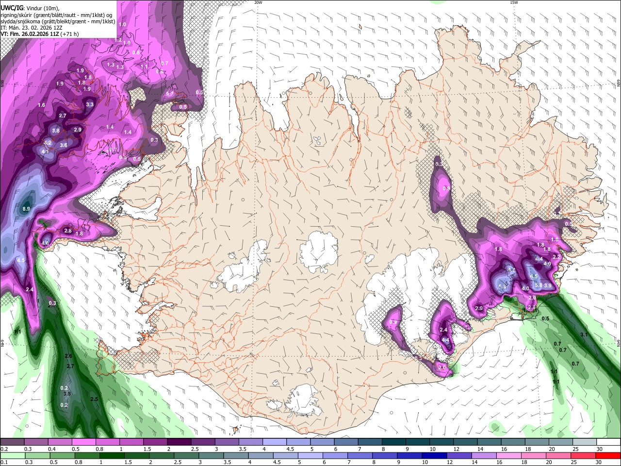Click the 2.5 value in the southwest rain band
Viewport: 621px width, 466px height.
click(94, 399)
